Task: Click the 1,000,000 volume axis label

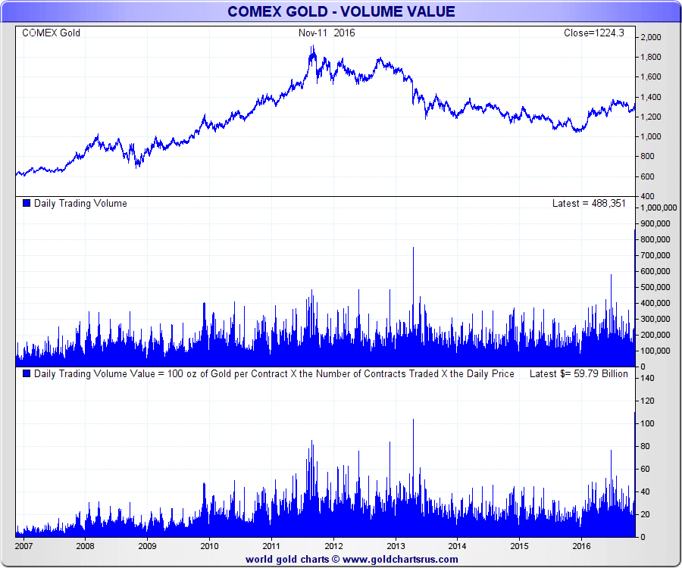Action: tap(659, 208)
